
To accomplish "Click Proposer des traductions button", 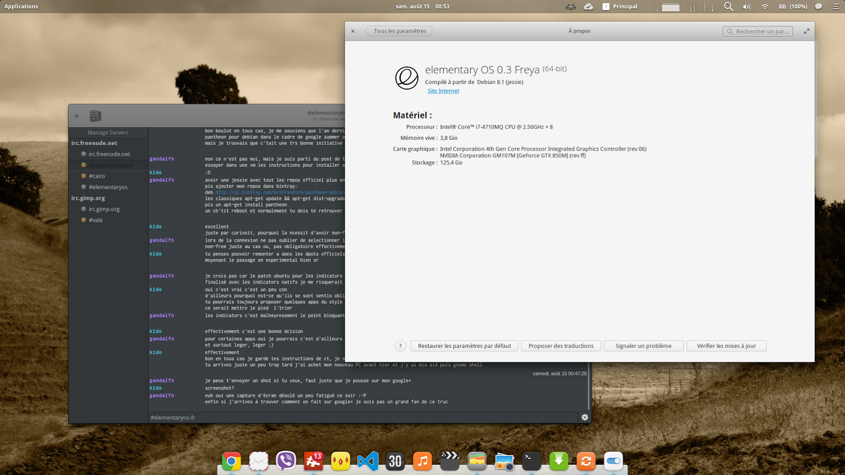I will pos(561,346).
